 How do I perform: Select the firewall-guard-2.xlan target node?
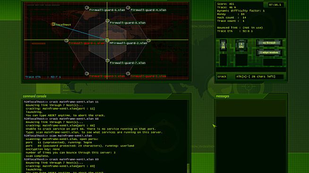(107, 40)
